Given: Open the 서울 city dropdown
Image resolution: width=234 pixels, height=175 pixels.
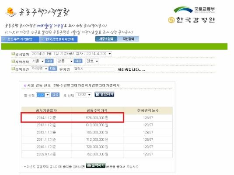Looking at the screenshot, I should 38,61.
